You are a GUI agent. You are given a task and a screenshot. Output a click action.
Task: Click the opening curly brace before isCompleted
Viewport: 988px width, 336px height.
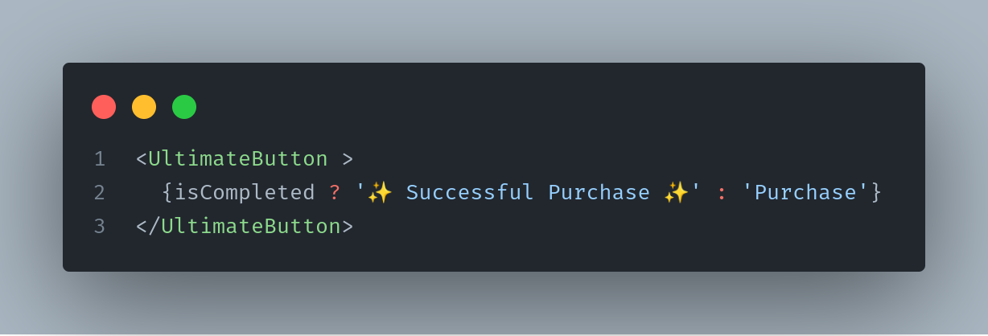pyautogui.click(x=167, y=193)
